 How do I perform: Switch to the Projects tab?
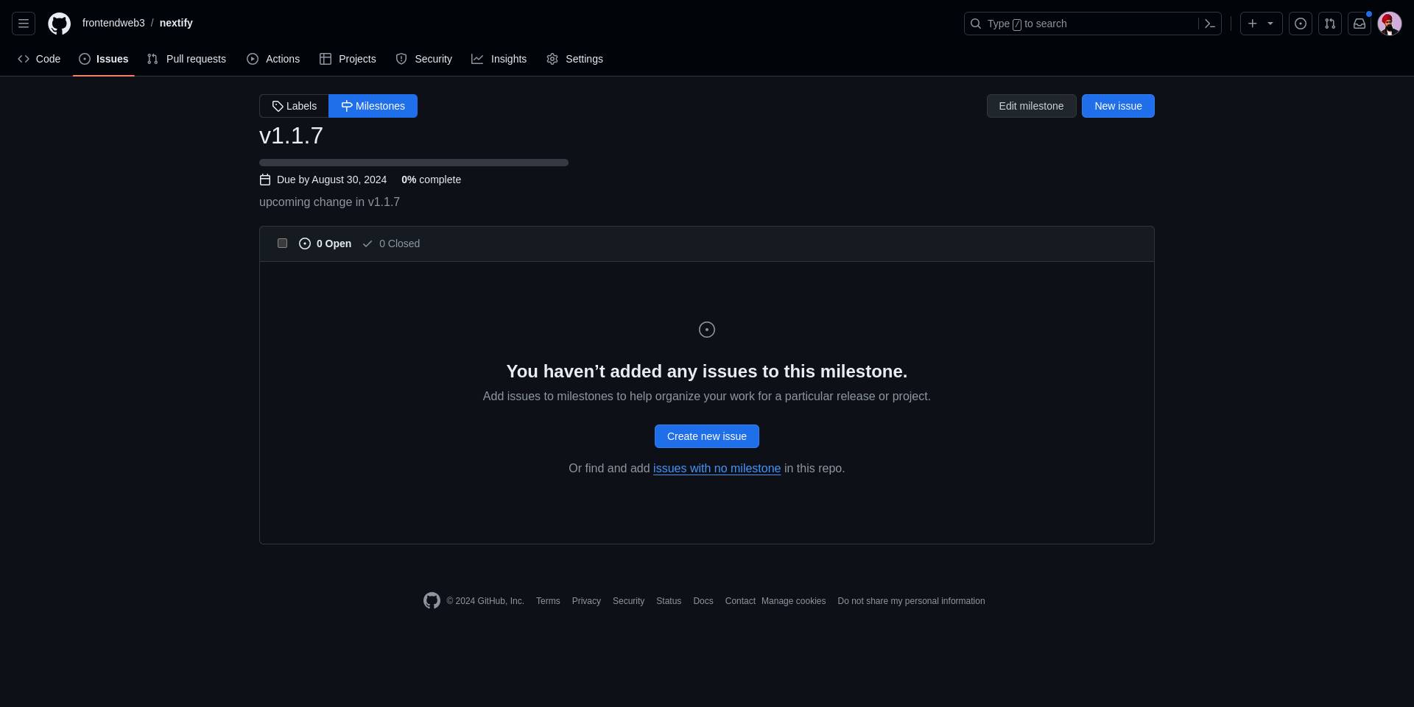pyautogui.click(x=348, y=59)
